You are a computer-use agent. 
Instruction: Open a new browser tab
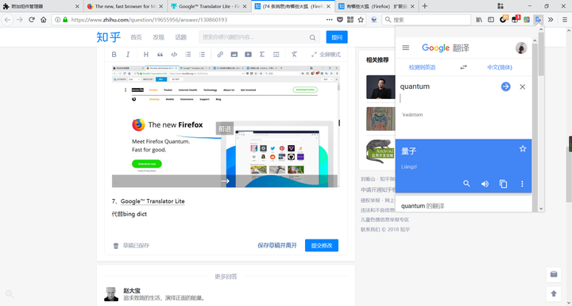[424, 6]
